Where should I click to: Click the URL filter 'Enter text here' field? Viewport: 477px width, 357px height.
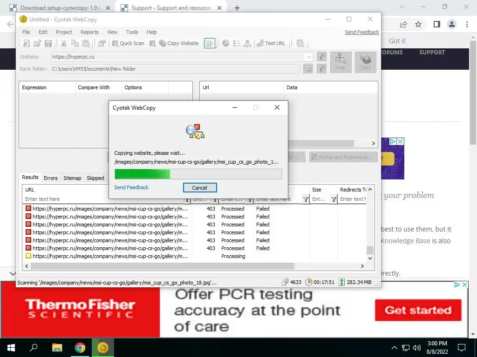[x=103, y=199]
